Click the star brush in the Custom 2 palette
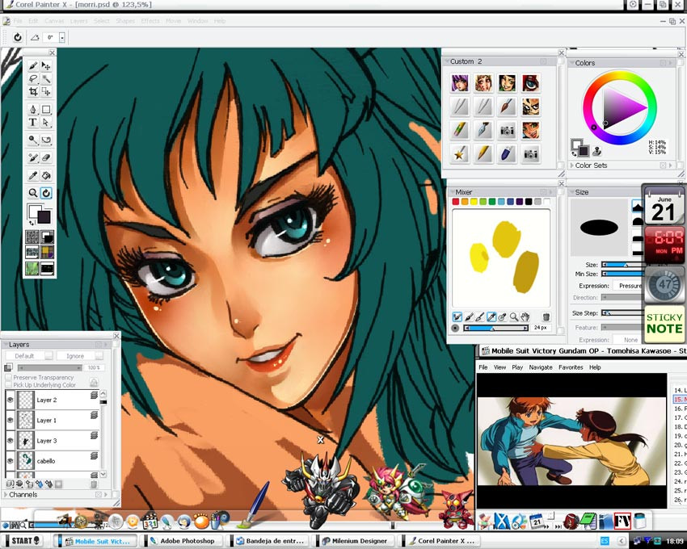 (x=460, y=154)
